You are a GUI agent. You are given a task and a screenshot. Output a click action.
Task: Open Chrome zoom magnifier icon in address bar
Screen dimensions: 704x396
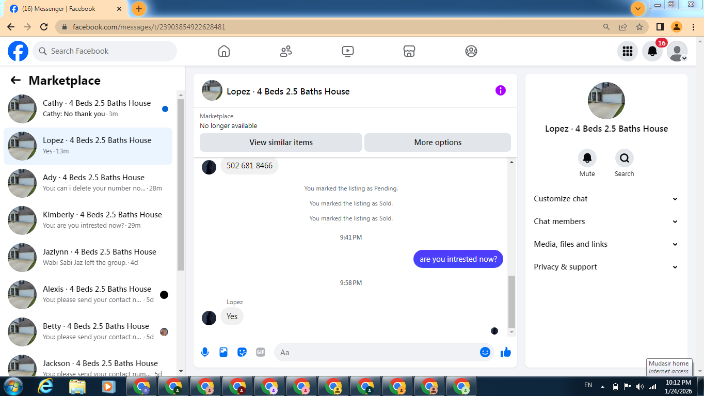coord(606,27)
